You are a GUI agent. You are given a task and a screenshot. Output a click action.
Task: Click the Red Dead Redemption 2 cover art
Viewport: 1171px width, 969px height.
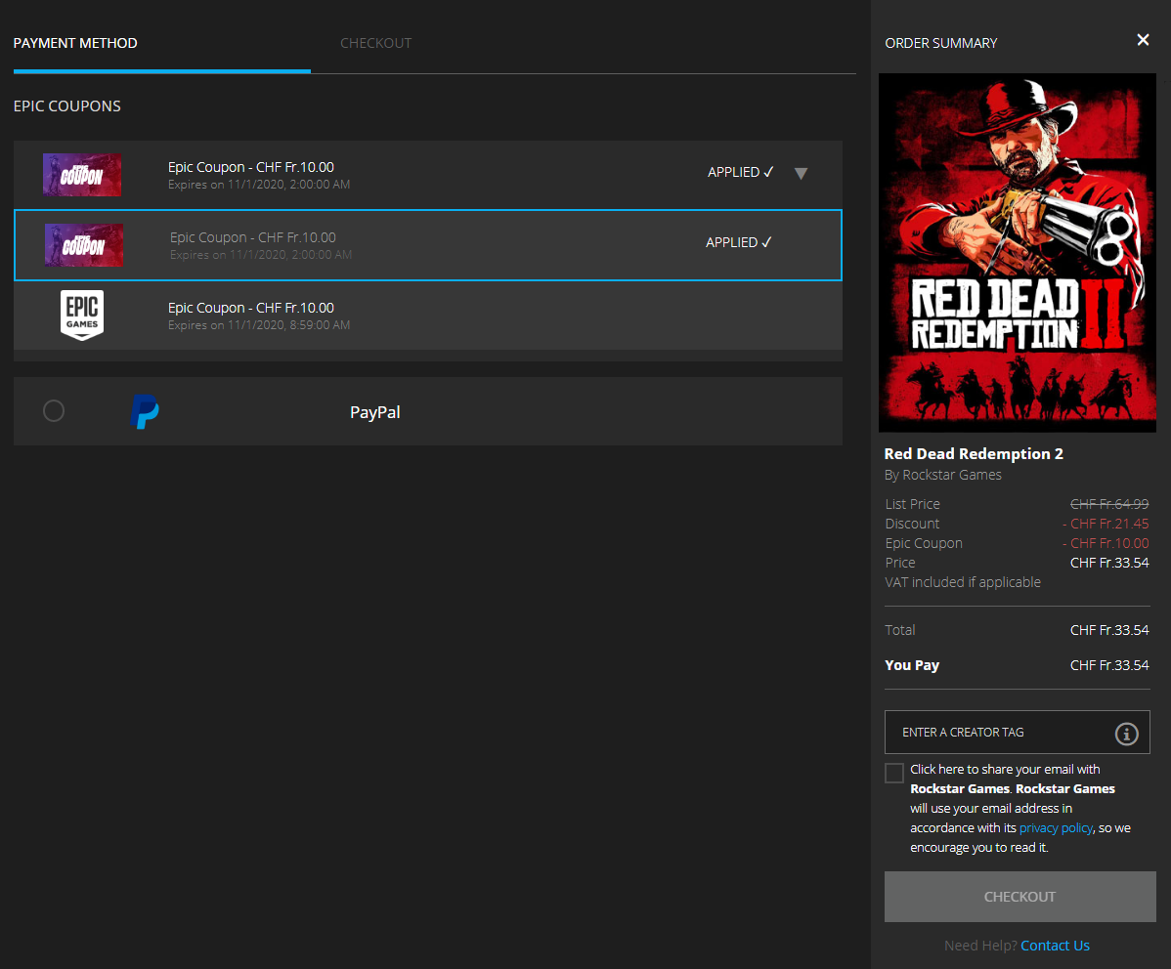(x=1018, y=252)
